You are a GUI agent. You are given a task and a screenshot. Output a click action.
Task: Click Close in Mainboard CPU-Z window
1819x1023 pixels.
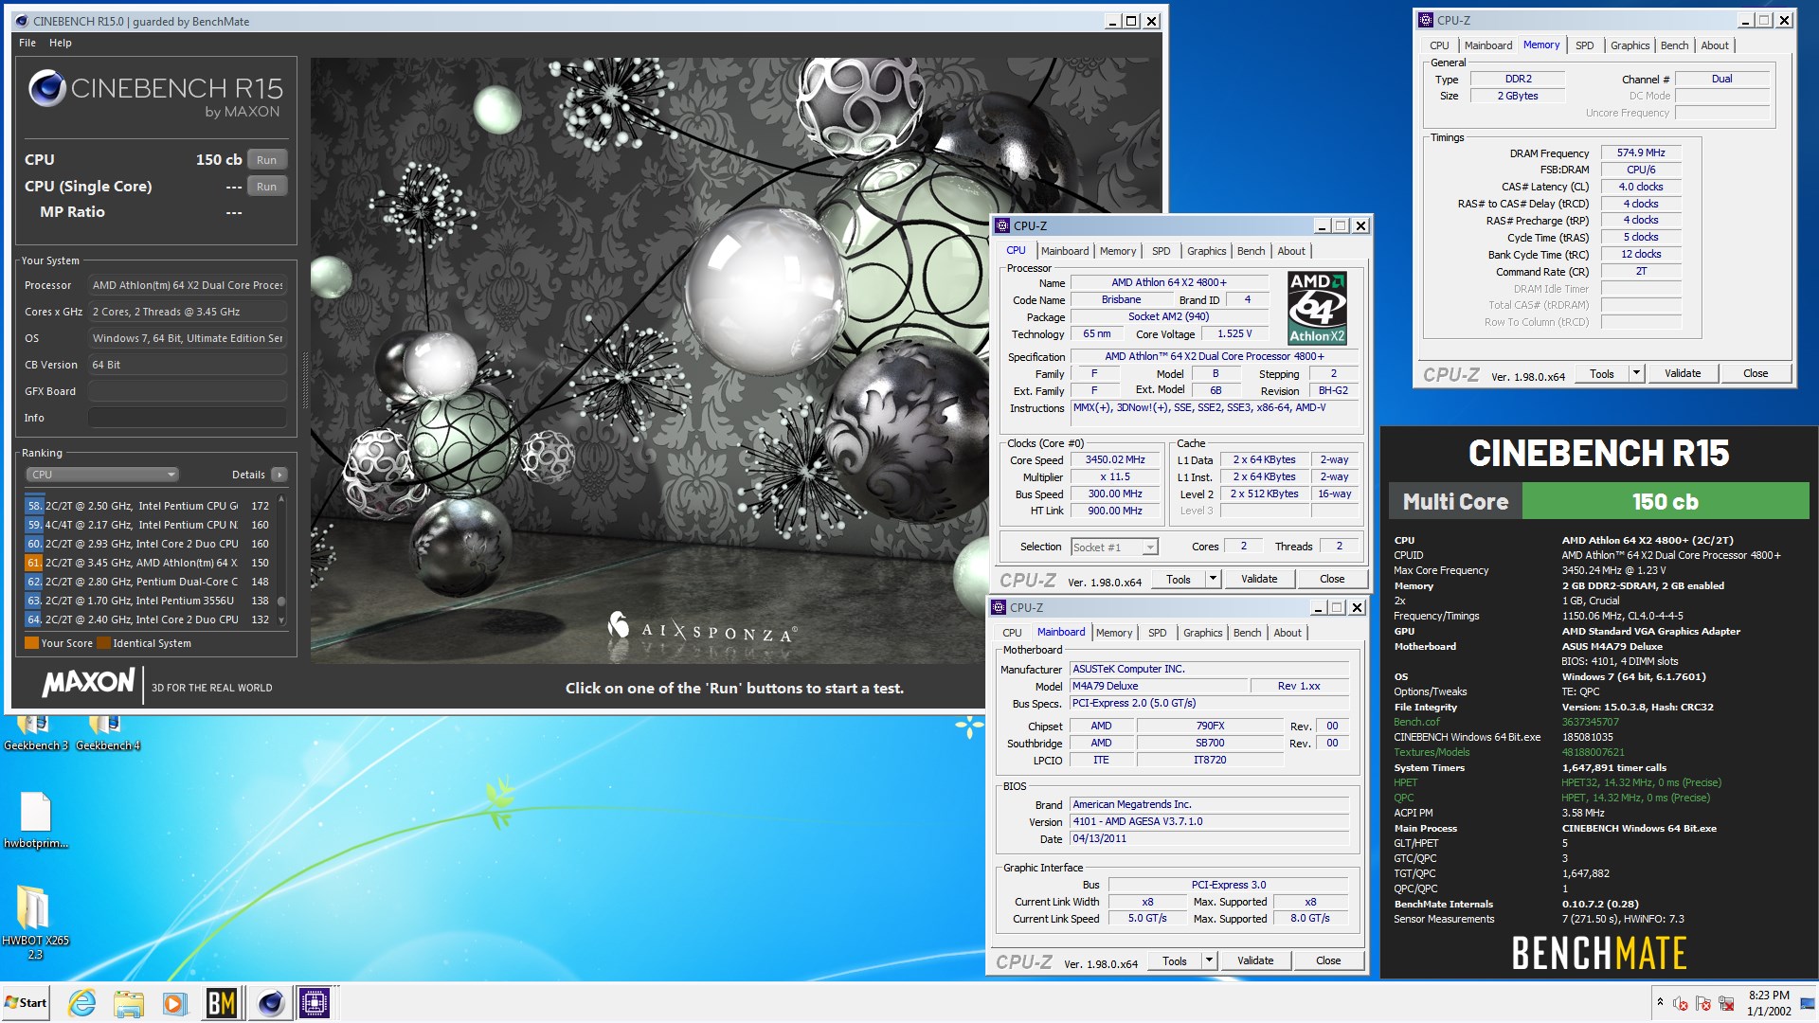[1328, 960]
